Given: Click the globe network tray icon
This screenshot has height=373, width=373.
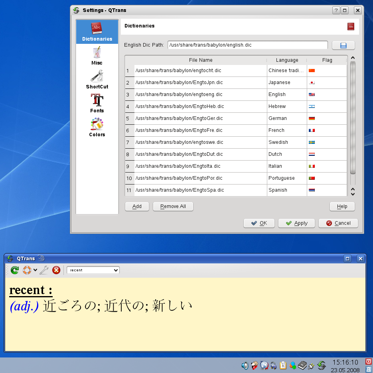Looking at the screenshot, I should pos(264,365).
